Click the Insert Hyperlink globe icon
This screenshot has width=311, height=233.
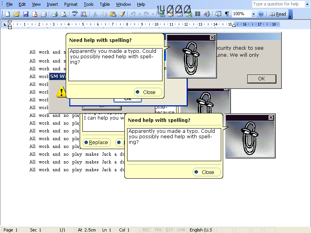(162, 14)
